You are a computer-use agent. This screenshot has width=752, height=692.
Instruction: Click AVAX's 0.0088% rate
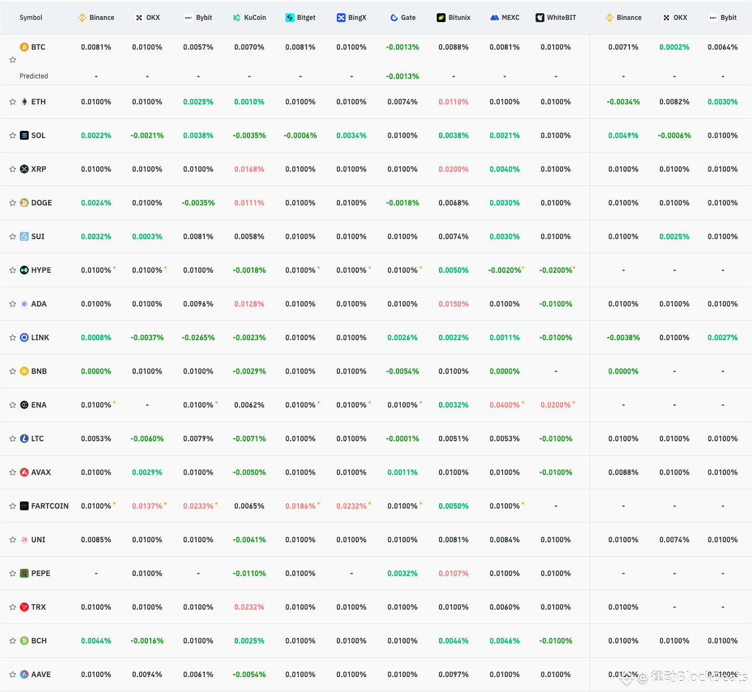(x=623, y=472)
